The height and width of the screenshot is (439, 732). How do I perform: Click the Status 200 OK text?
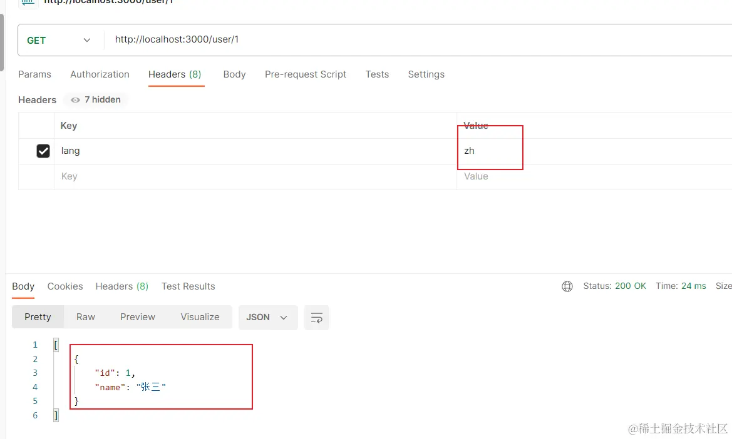point(614,286)
